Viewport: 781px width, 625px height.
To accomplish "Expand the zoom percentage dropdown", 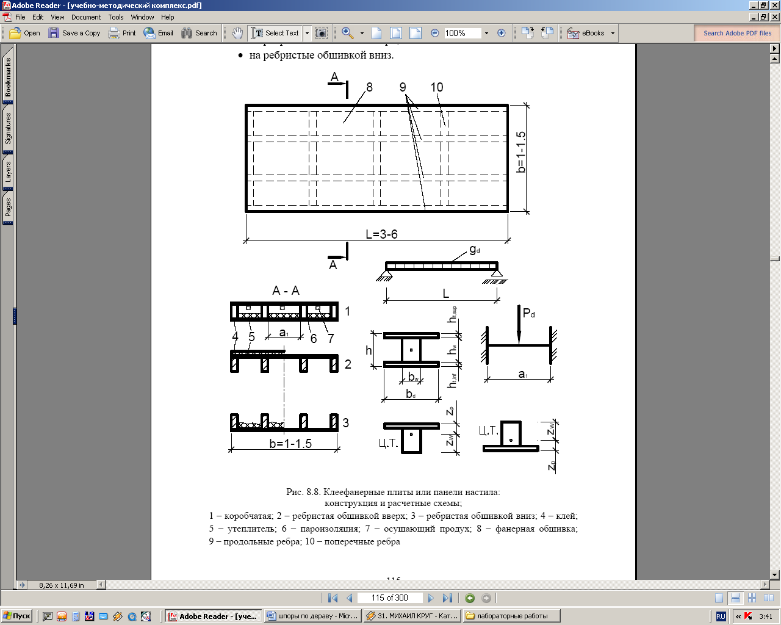I will [486, 33].
